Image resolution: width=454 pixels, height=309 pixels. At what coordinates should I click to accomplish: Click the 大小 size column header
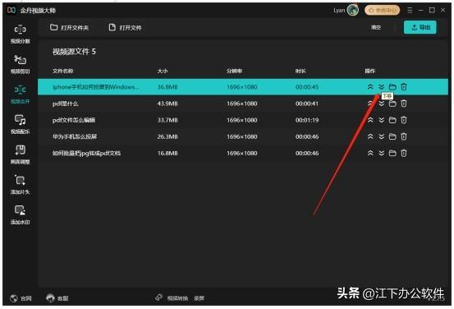pyautogui.click(x=163, y=71)
